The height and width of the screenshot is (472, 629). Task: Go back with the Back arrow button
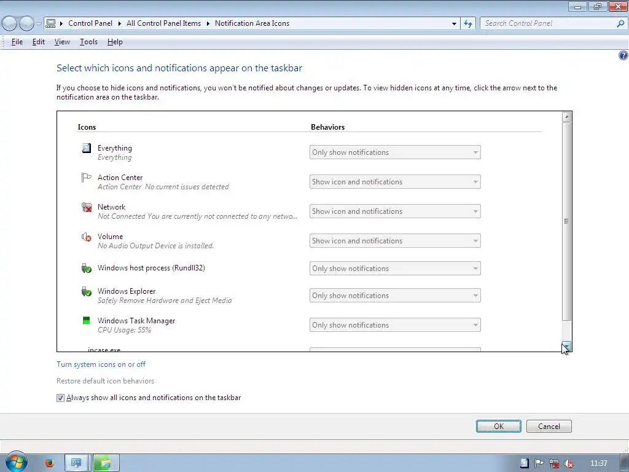(x=10, y=23)
